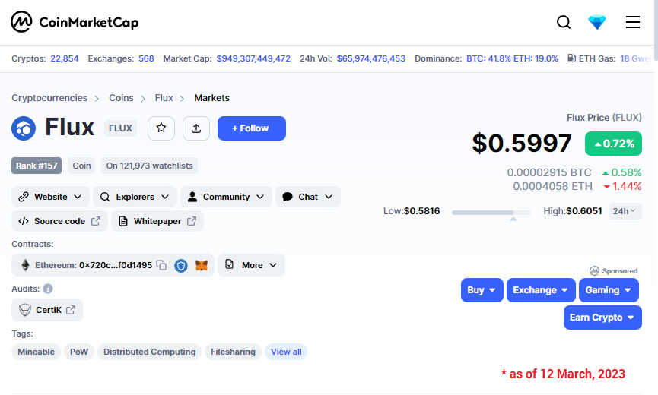
Task: Copy the Ethereum contract address
Action: pyautogui.click(x=161, y=265)
